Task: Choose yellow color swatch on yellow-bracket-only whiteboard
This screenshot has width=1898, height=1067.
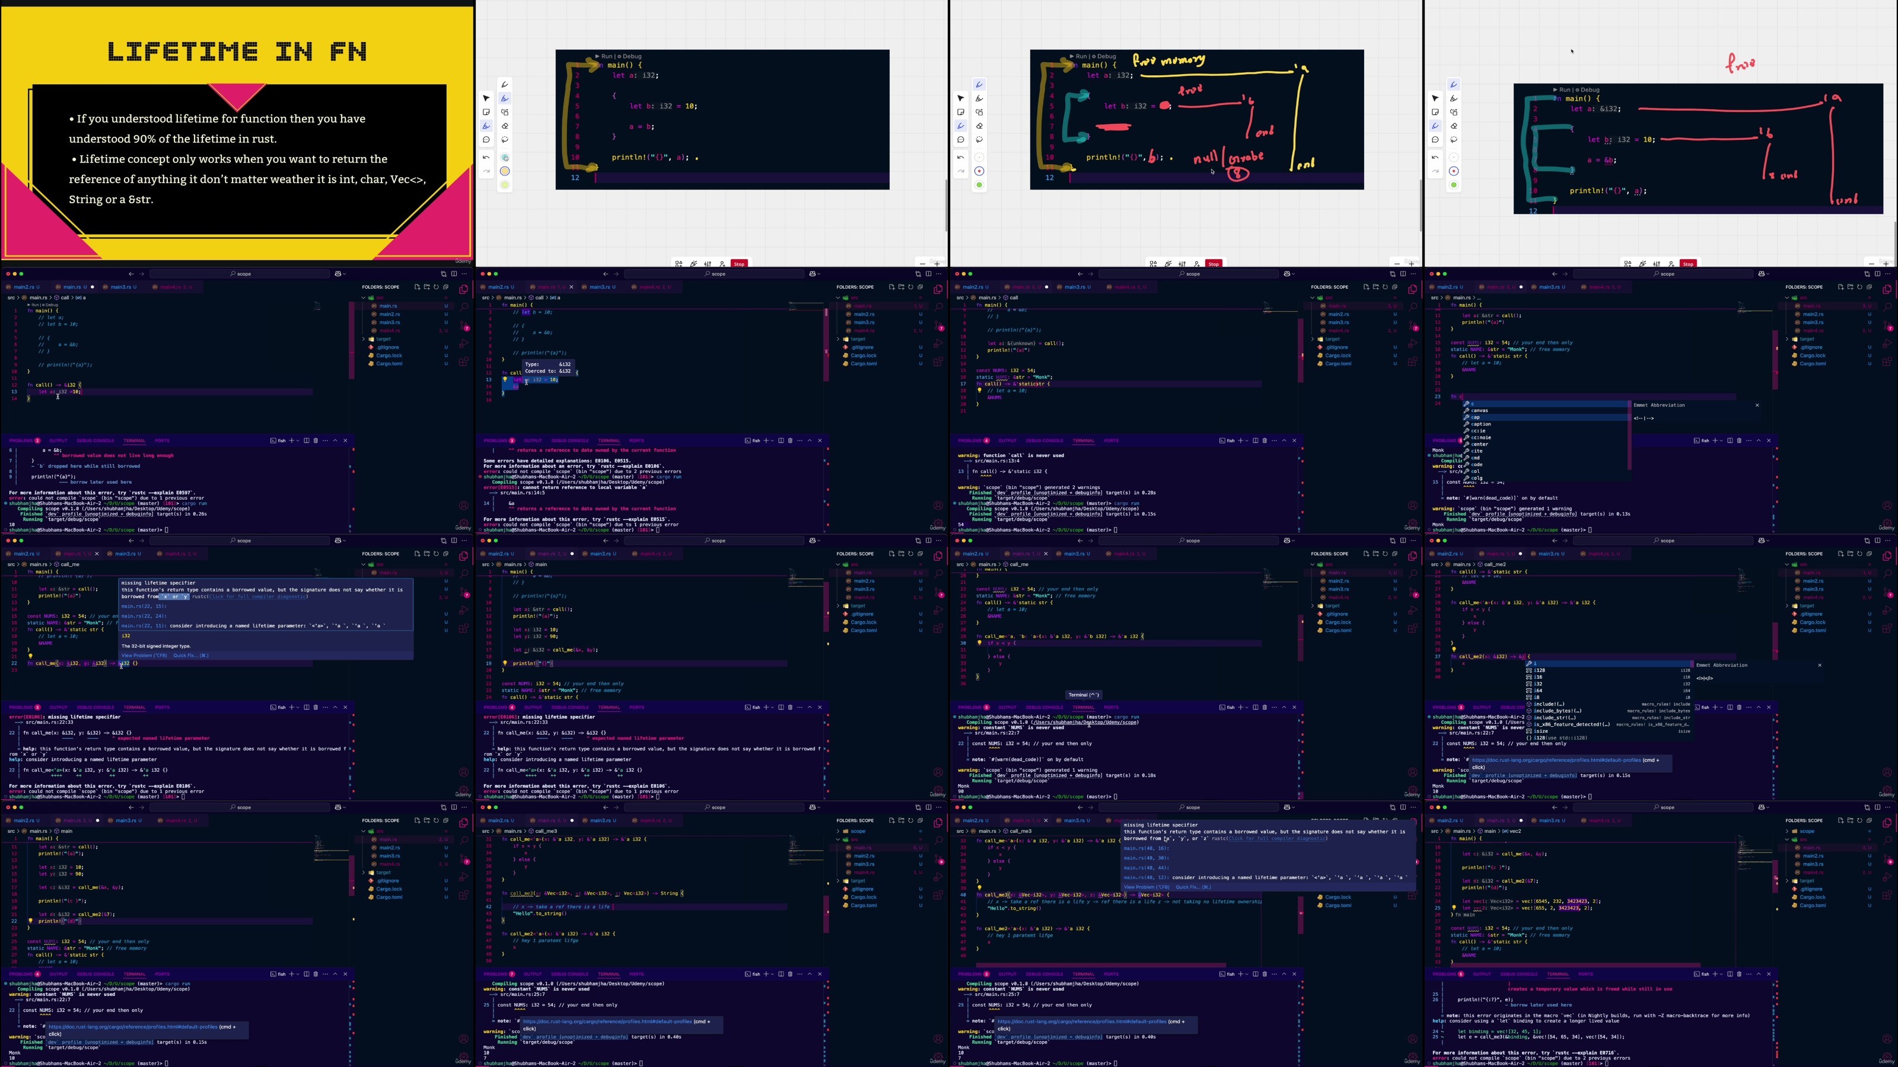Action: pyautogui.click(x=505, y=171)
